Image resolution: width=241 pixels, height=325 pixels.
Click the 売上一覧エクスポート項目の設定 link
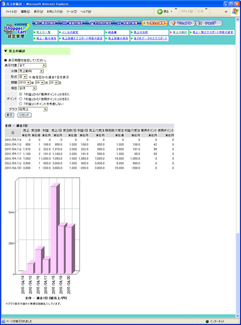tap(213, 32)
